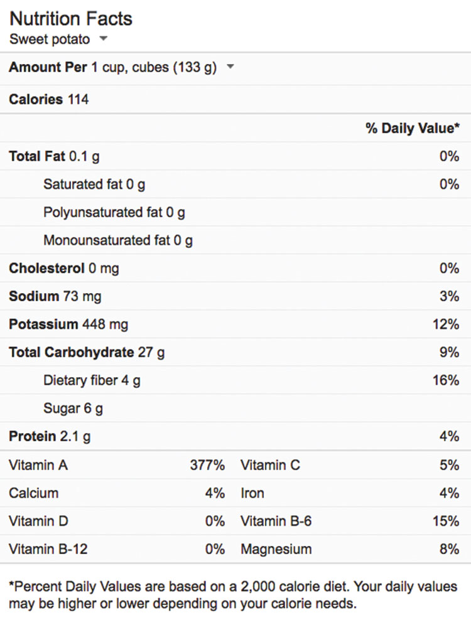Expand the serving size dropdown arrow
The width and height of the screenshot is (471, 625).
(230, 67)
